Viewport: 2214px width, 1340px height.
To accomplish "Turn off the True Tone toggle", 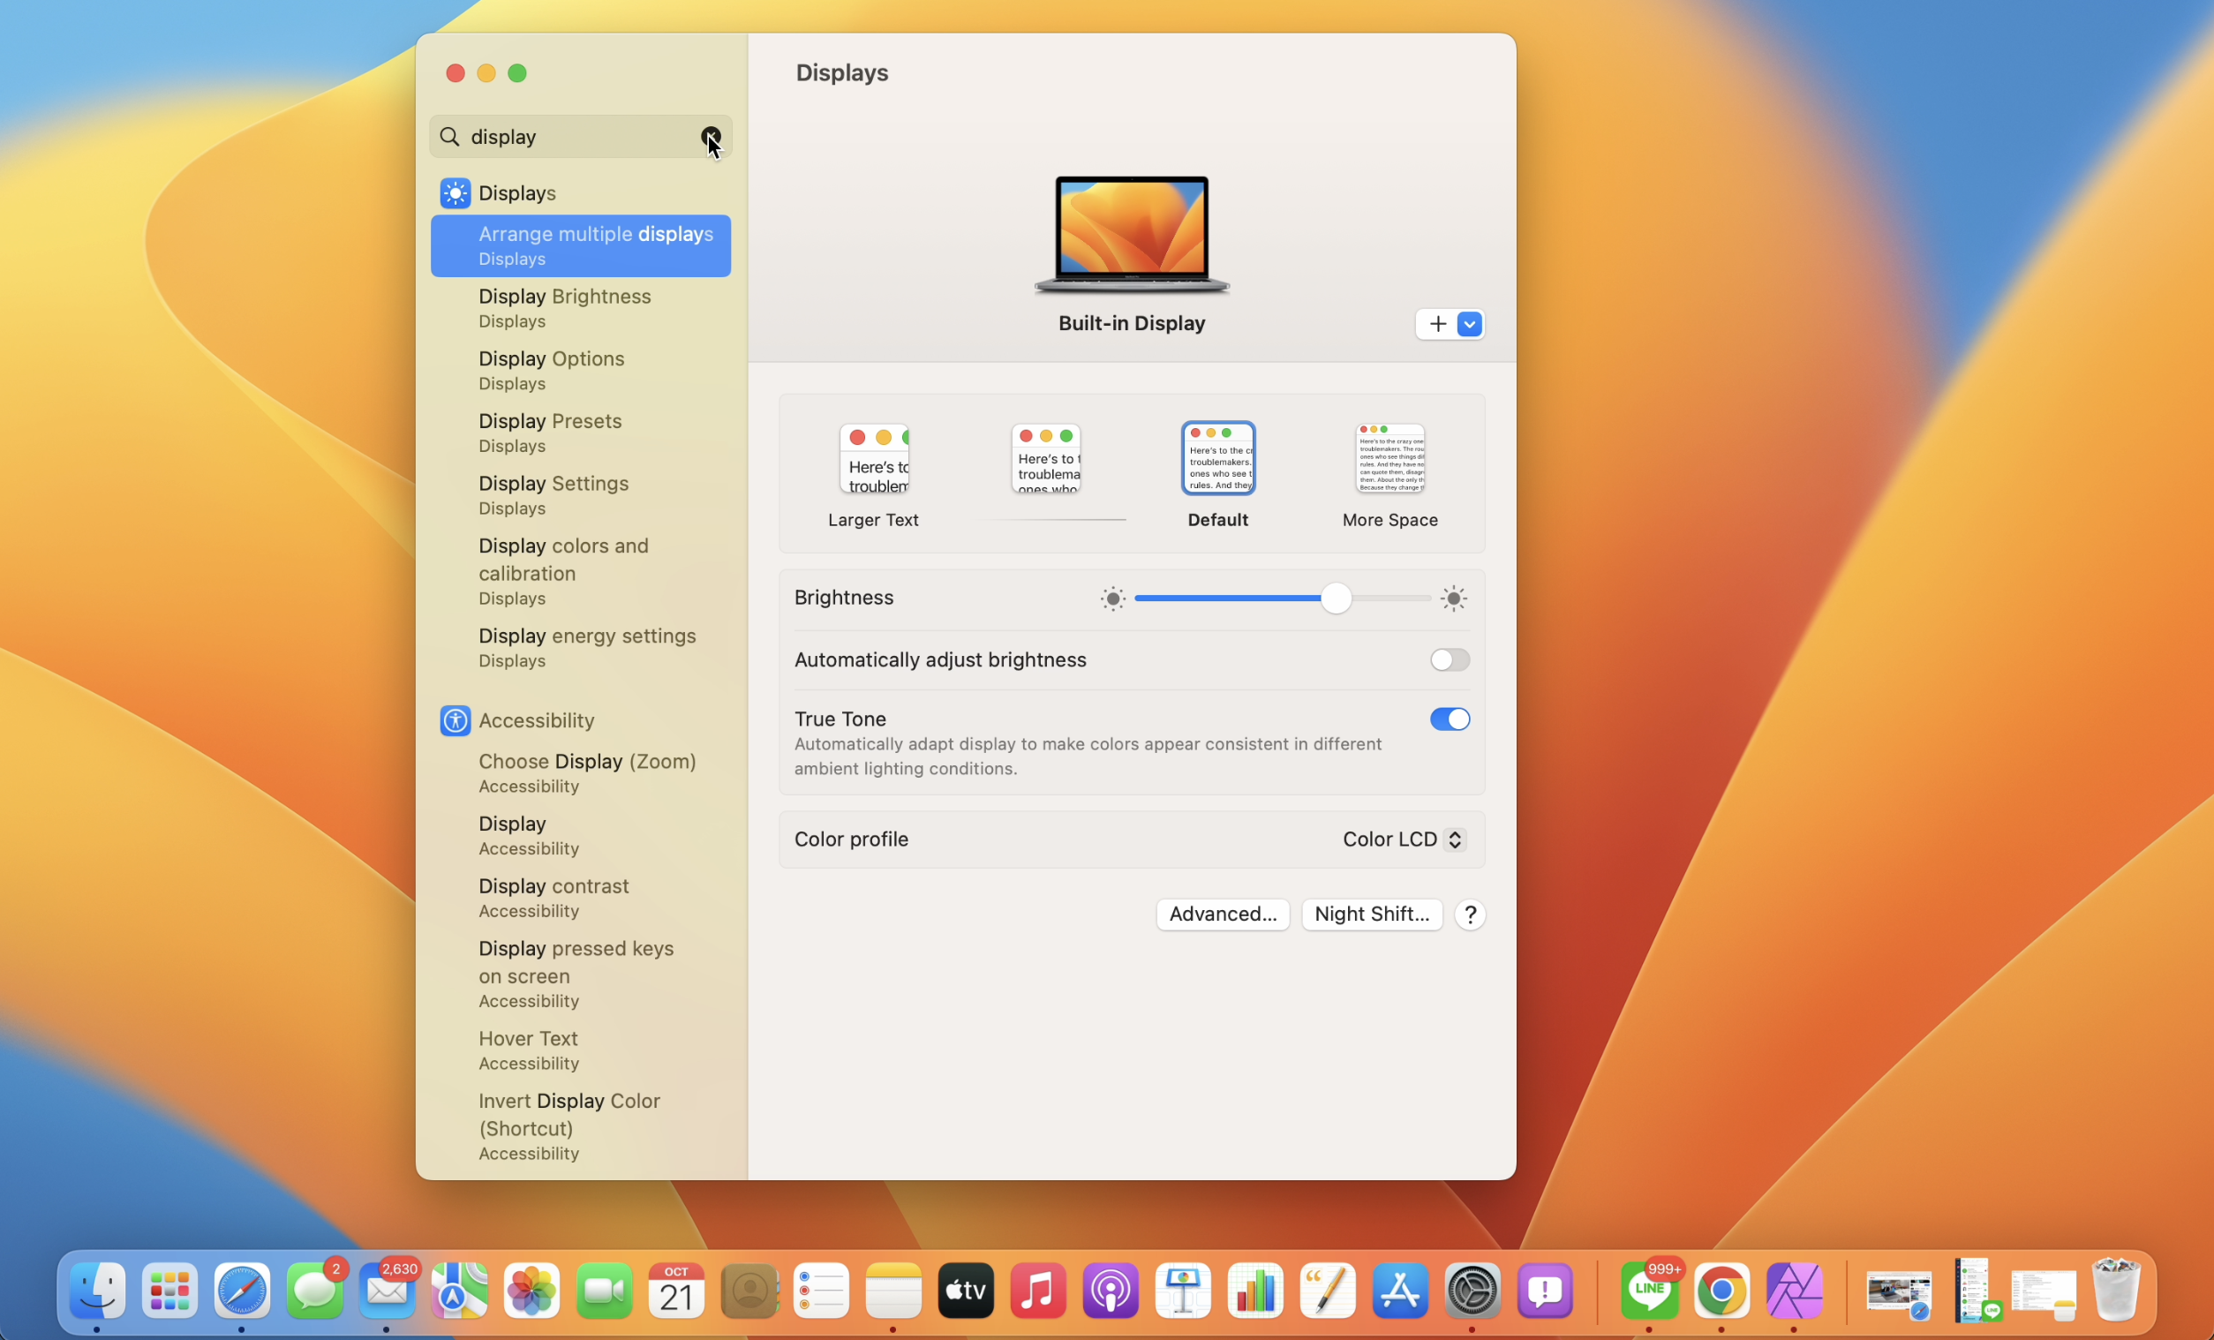I will [1450, 720].
